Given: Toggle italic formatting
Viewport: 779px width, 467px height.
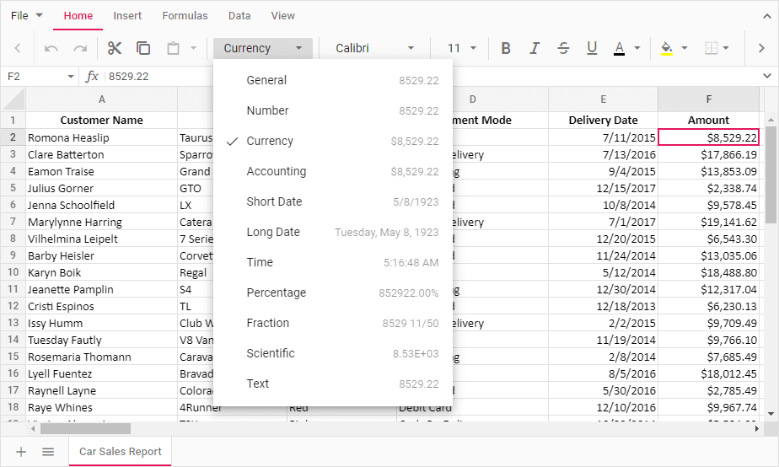Looking at the screenshot, I should 535,48.
